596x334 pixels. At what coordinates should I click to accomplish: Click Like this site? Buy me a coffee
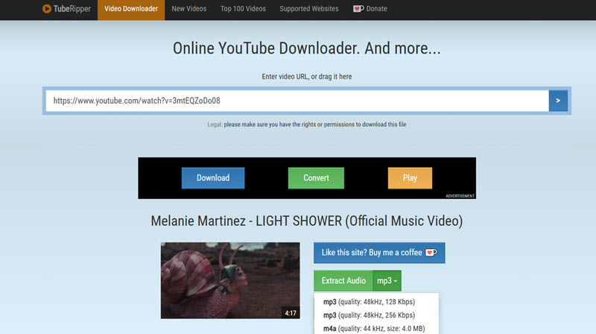click(x=379, y=253)
